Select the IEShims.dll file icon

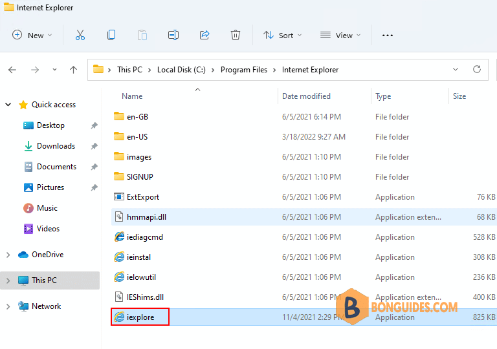[x=119, y=297]
